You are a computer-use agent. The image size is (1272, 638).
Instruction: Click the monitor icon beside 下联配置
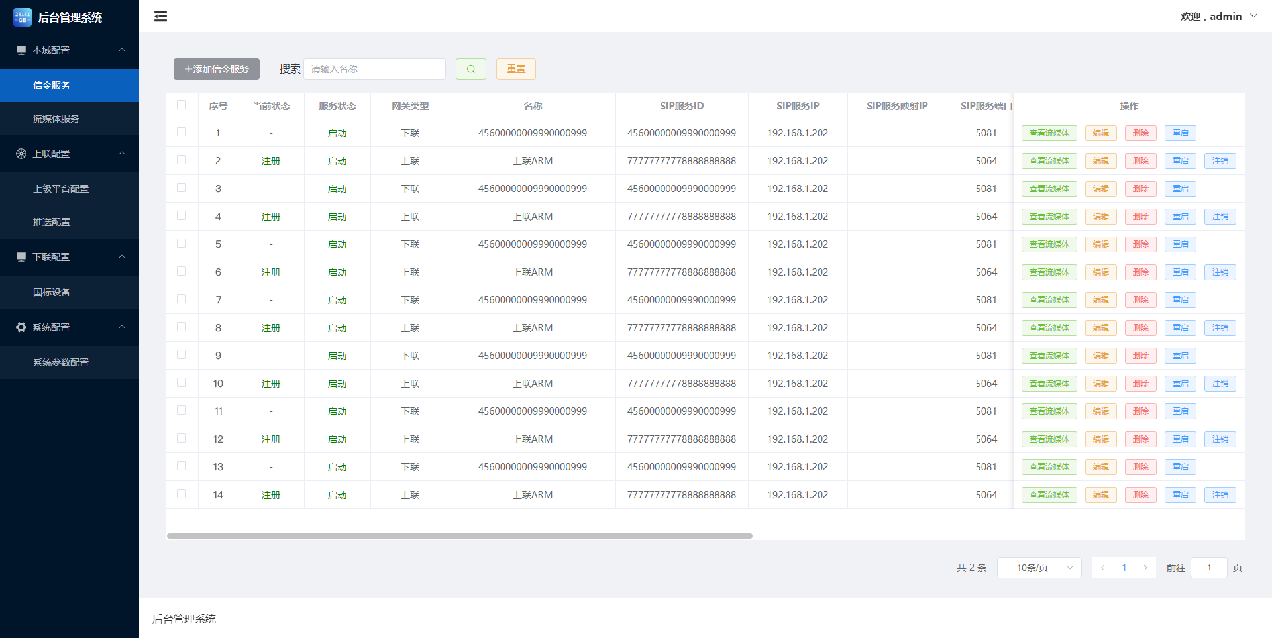coord(21,257)
